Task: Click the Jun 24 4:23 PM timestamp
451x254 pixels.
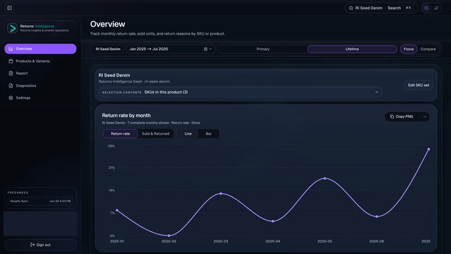Action: click(x=60, y=201)
